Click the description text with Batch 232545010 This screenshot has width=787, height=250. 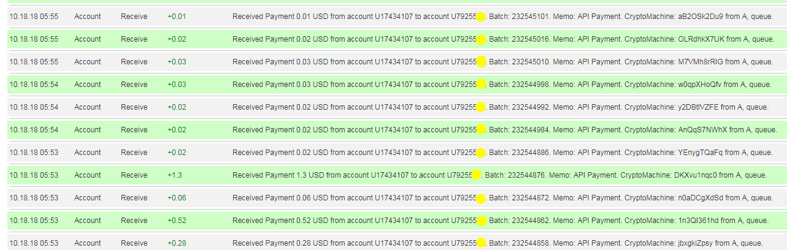[x=502, y=62]
